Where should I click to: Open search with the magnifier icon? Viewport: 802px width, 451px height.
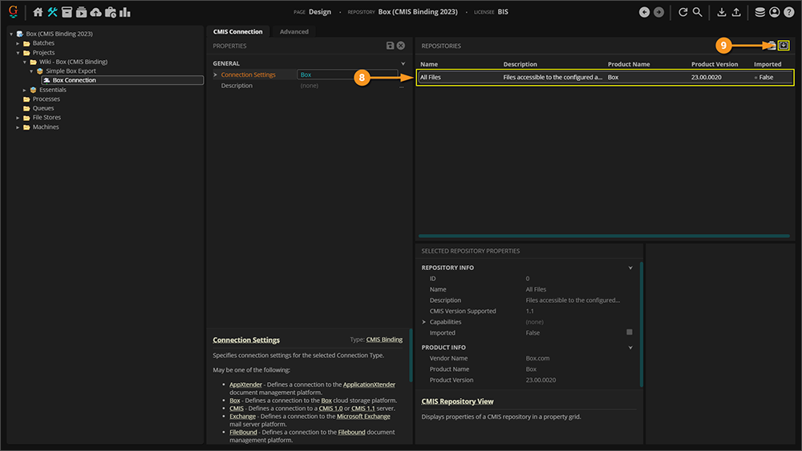(698, 12)
